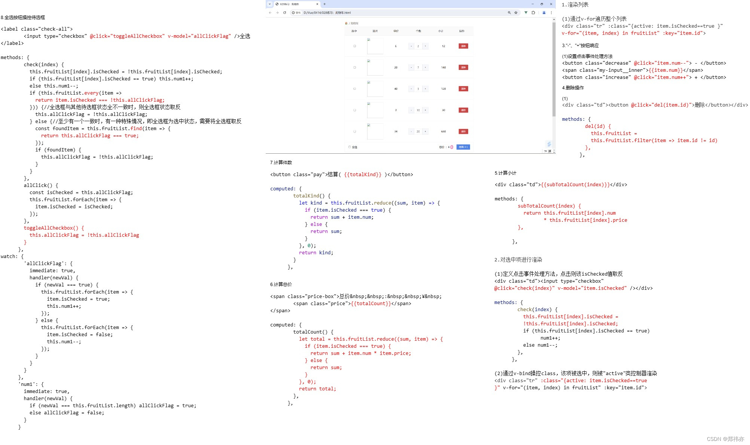Image resolution: width=750 pixels, height=445 pixels.
Task: Bookmark page with the star icon
Action: click(516, 13)
